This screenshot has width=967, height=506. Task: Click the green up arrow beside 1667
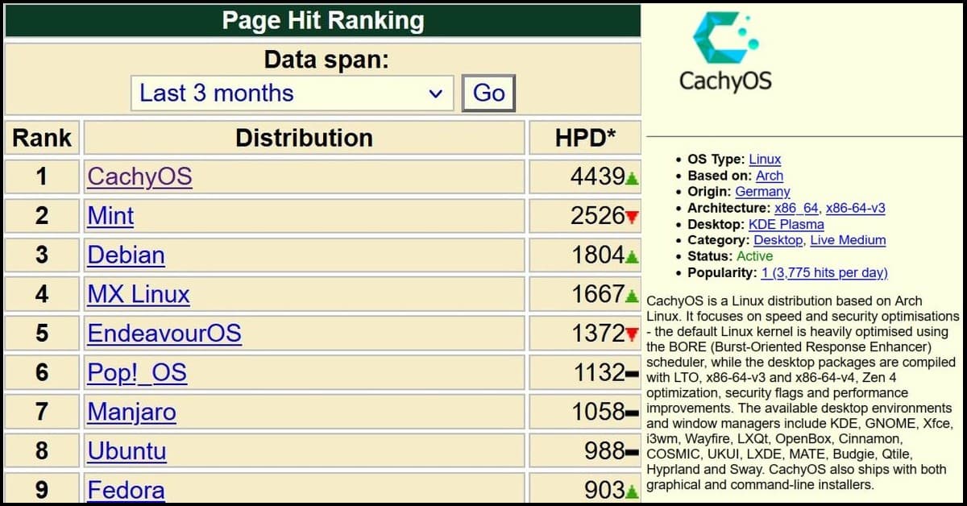click(633, 297)
